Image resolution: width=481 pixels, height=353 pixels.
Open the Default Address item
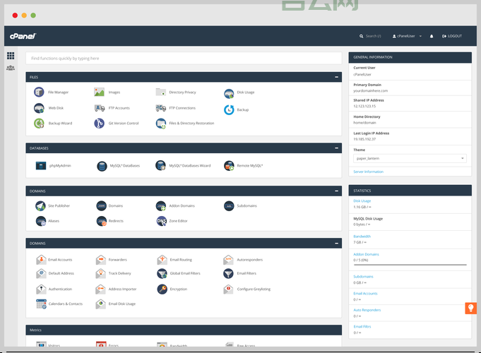pyautogui.click(x=55, y=273)
